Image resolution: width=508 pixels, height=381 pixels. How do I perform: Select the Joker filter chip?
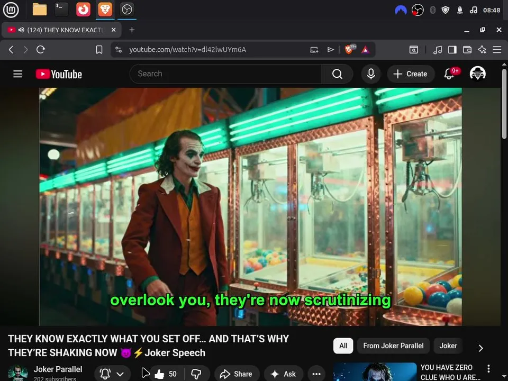pos(448,346)
